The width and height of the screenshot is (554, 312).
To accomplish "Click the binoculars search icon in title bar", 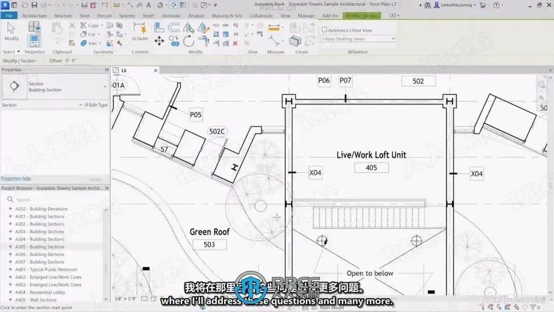I will coord(427,5).
